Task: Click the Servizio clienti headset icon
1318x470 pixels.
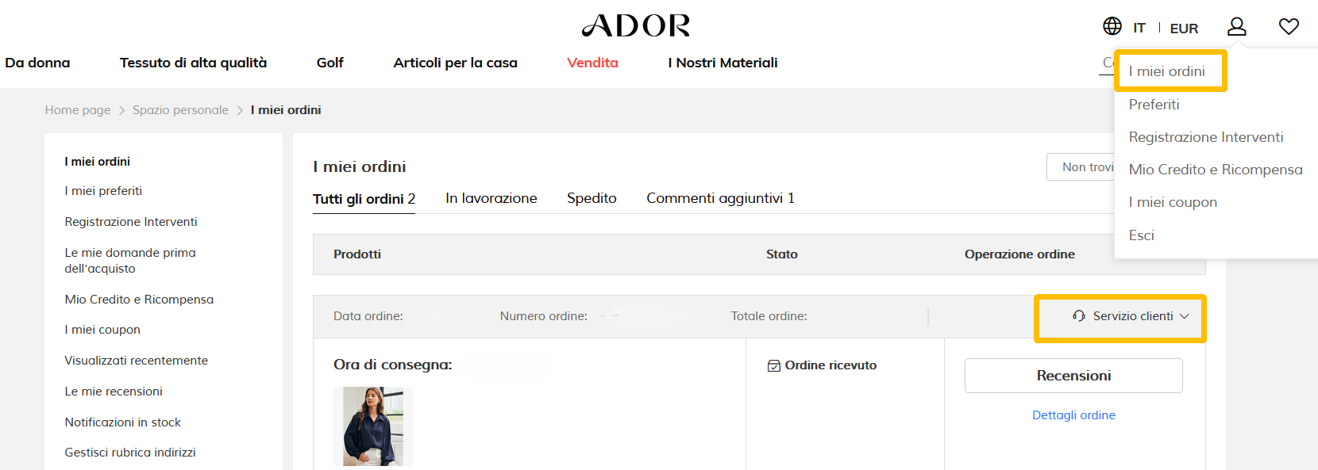Action: pyautogui.click(x=1078, y=316)
